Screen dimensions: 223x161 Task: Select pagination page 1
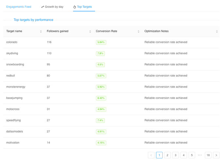pyautogui.click(x=159, y=155)
